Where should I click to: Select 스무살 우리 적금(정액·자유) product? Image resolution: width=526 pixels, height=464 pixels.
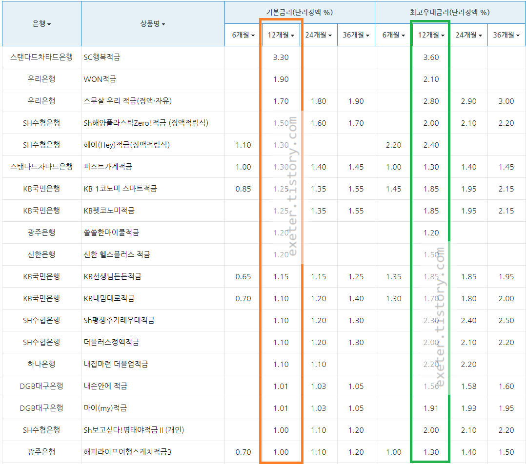coord(127,101)
